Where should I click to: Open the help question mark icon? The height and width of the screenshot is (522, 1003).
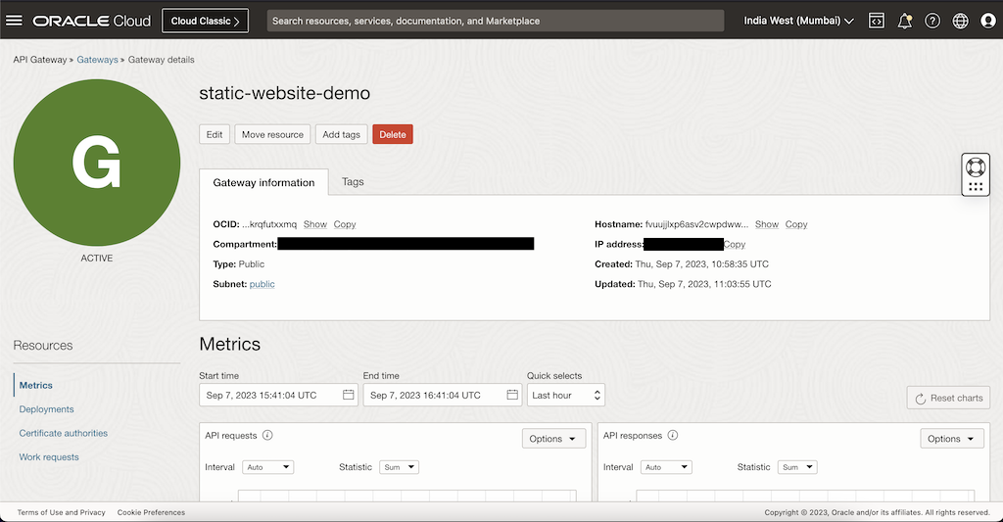coord(932,21)
